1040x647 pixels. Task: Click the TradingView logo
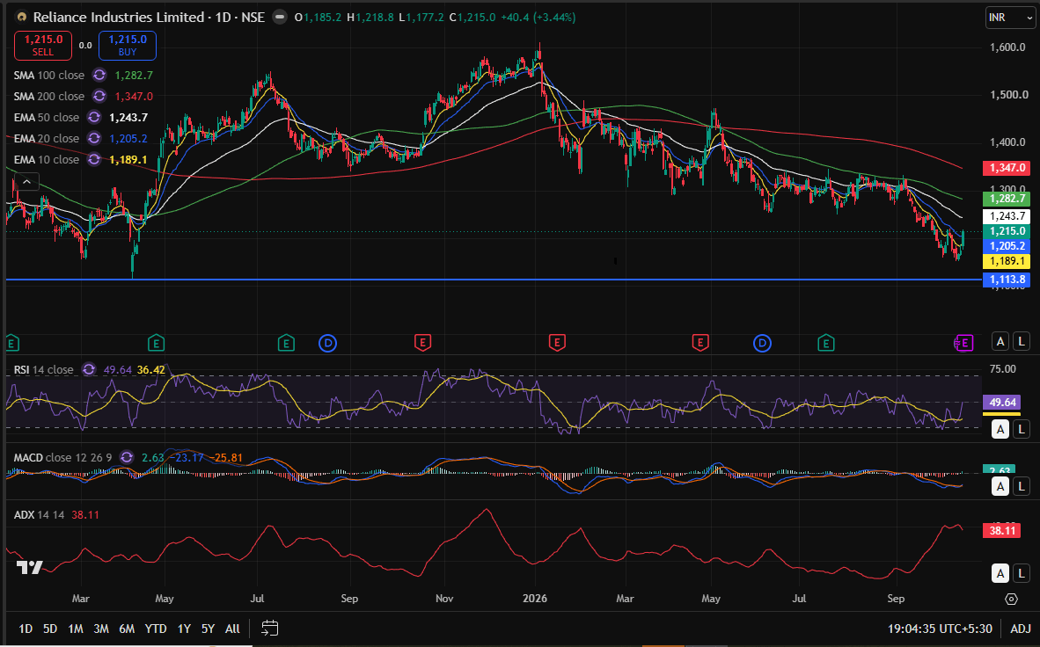30,568
